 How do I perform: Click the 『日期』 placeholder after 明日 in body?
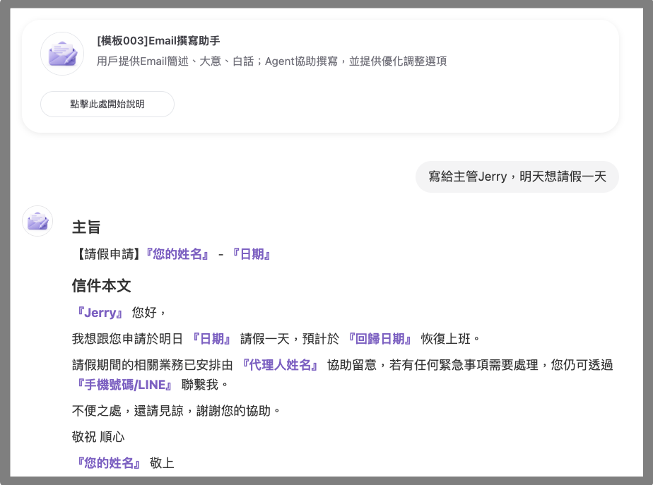coord(211,339)
